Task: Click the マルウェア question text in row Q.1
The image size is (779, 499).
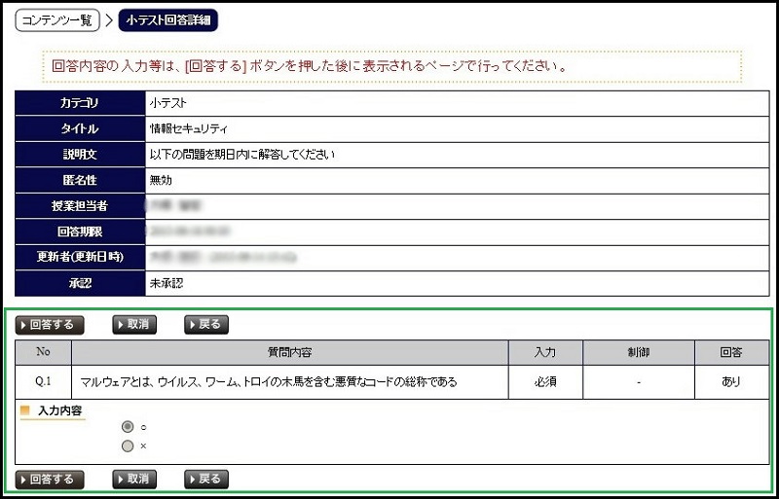Action: (x=268, y=381)
